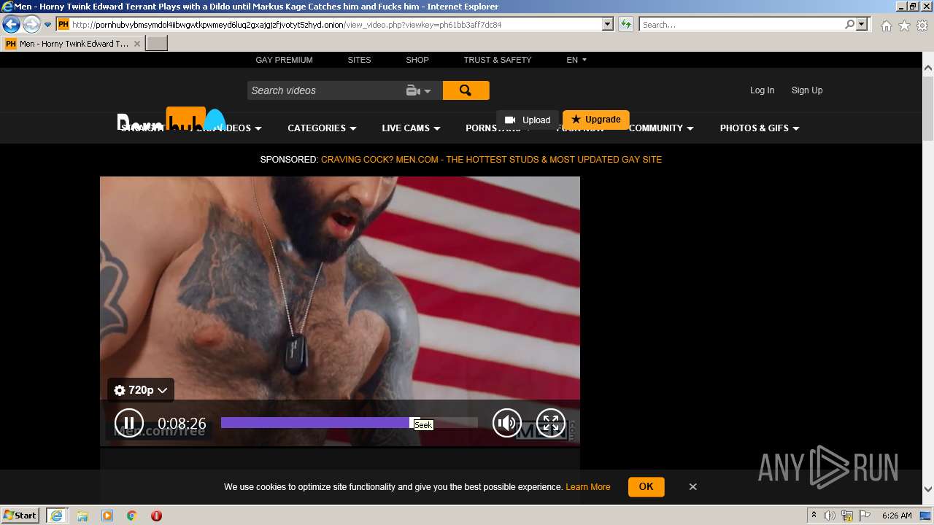Image resolution: width=934 pixels, height=525 pixels.
Task: Launch Chrome from the taskbar
Action: tap(131, 516)
